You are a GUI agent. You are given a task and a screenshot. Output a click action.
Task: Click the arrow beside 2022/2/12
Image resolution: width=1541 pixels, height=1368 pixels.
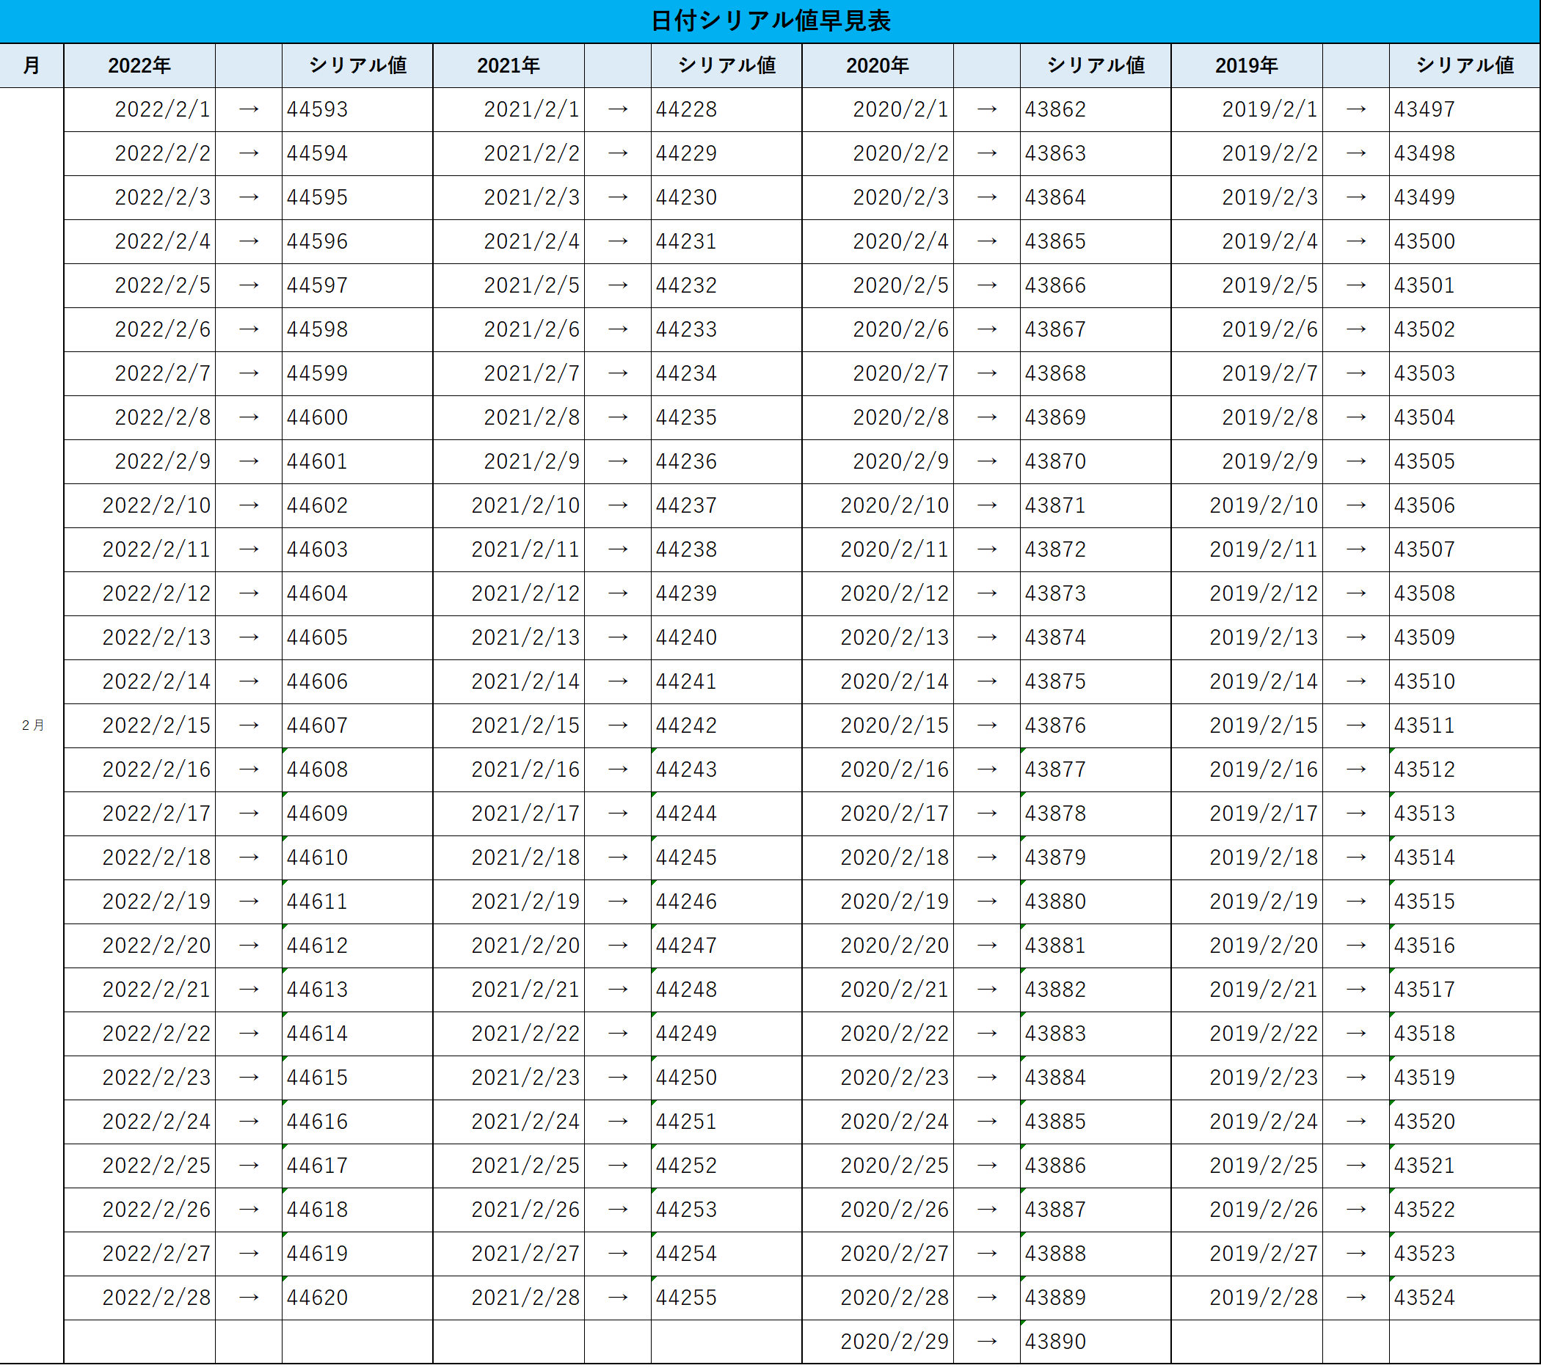(249, 594)
